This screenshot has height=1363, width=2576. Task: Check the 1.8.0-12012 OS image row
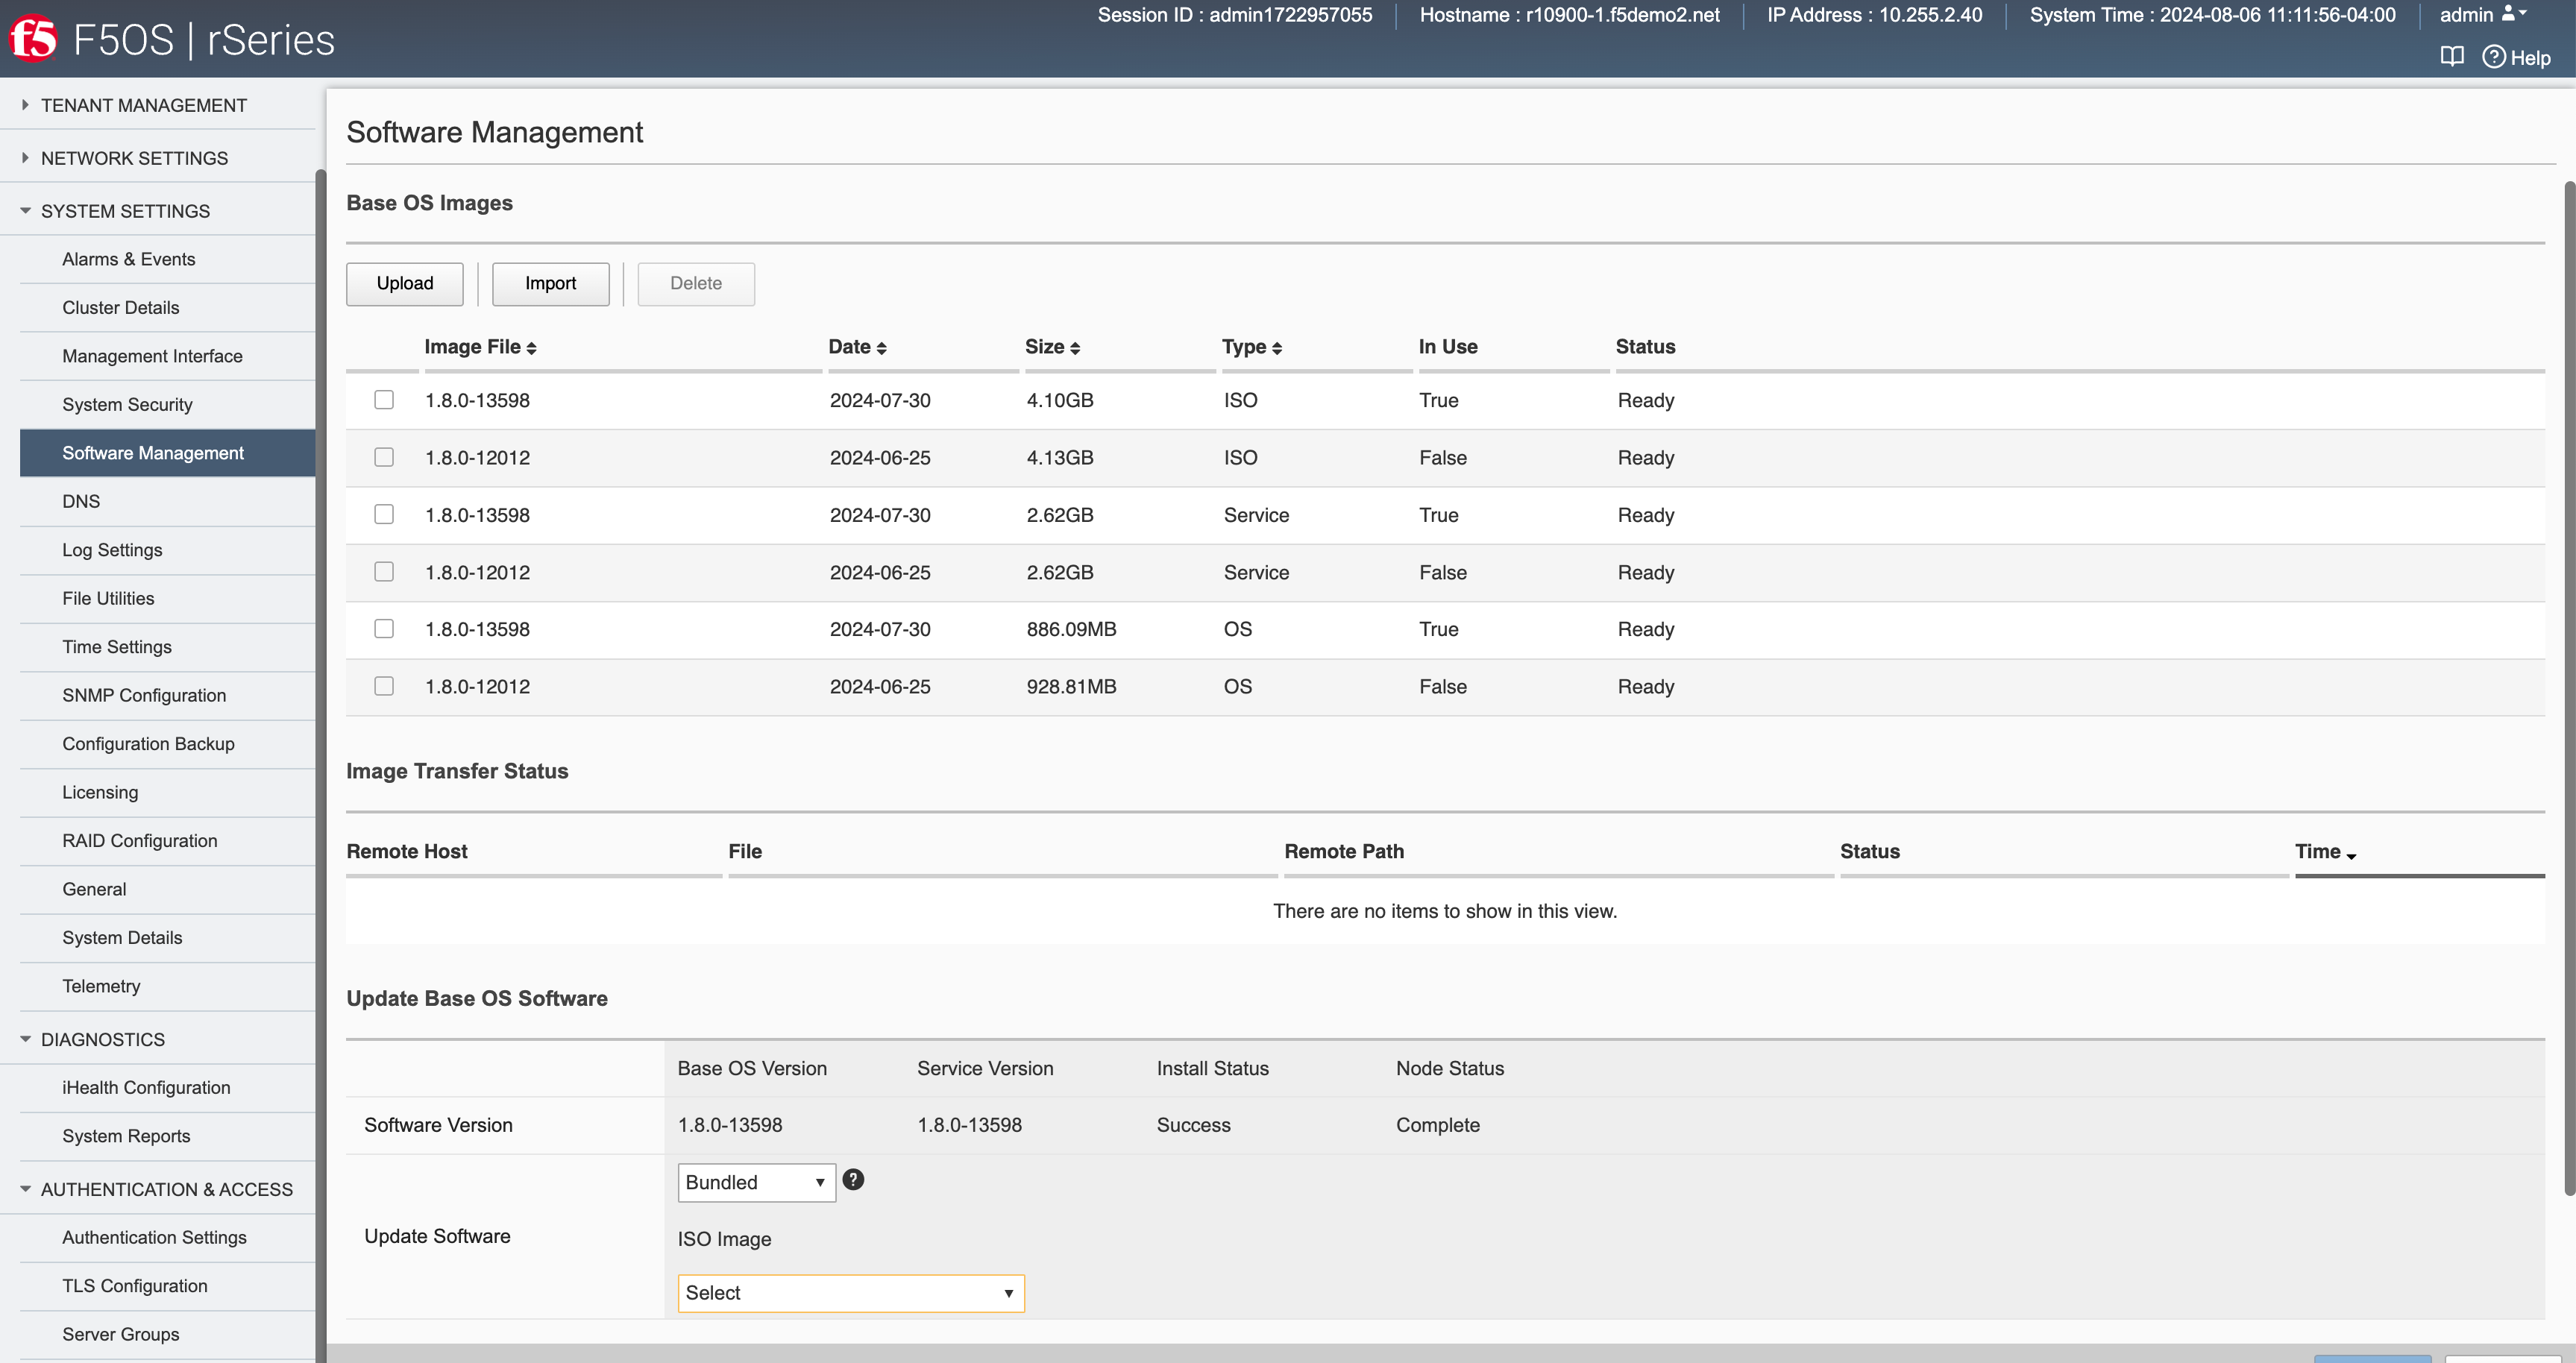click(384, 686)
